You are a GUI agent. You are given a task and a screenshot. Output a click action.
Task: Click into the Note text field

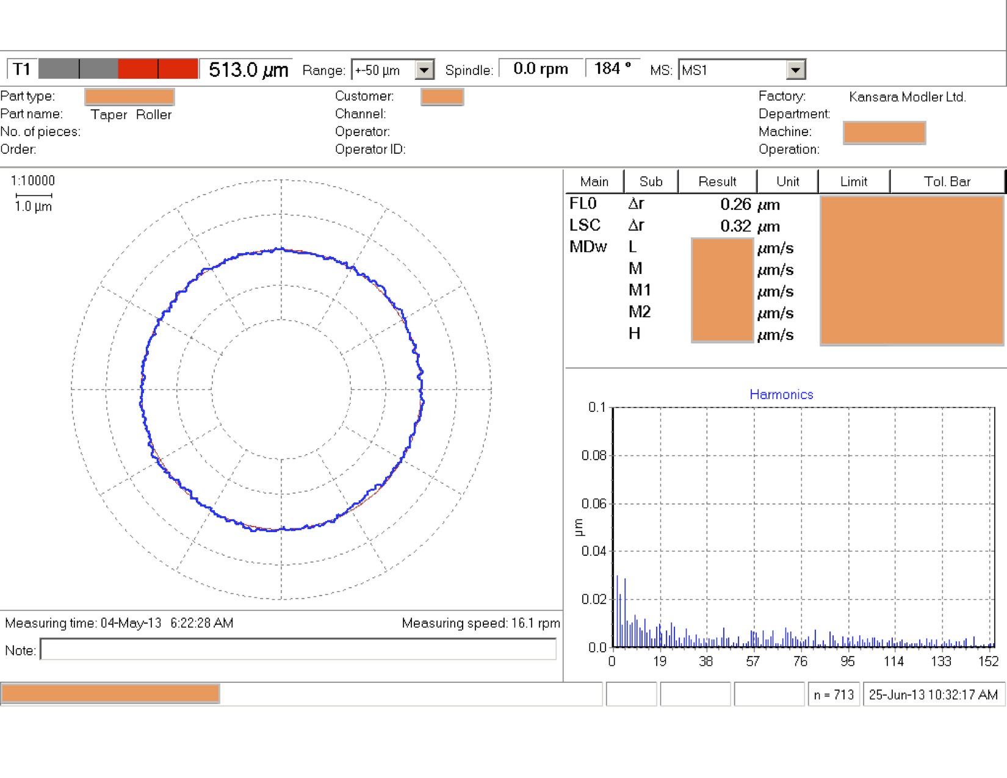pos(298,650)
